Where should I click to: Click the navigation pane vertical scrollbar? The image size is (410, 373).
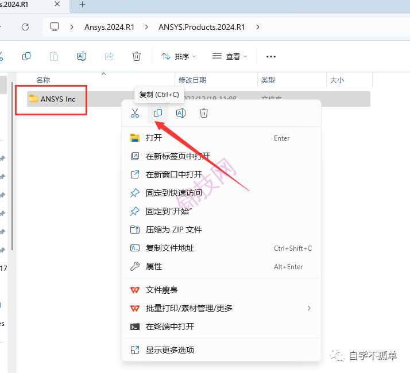coord(11,166)
